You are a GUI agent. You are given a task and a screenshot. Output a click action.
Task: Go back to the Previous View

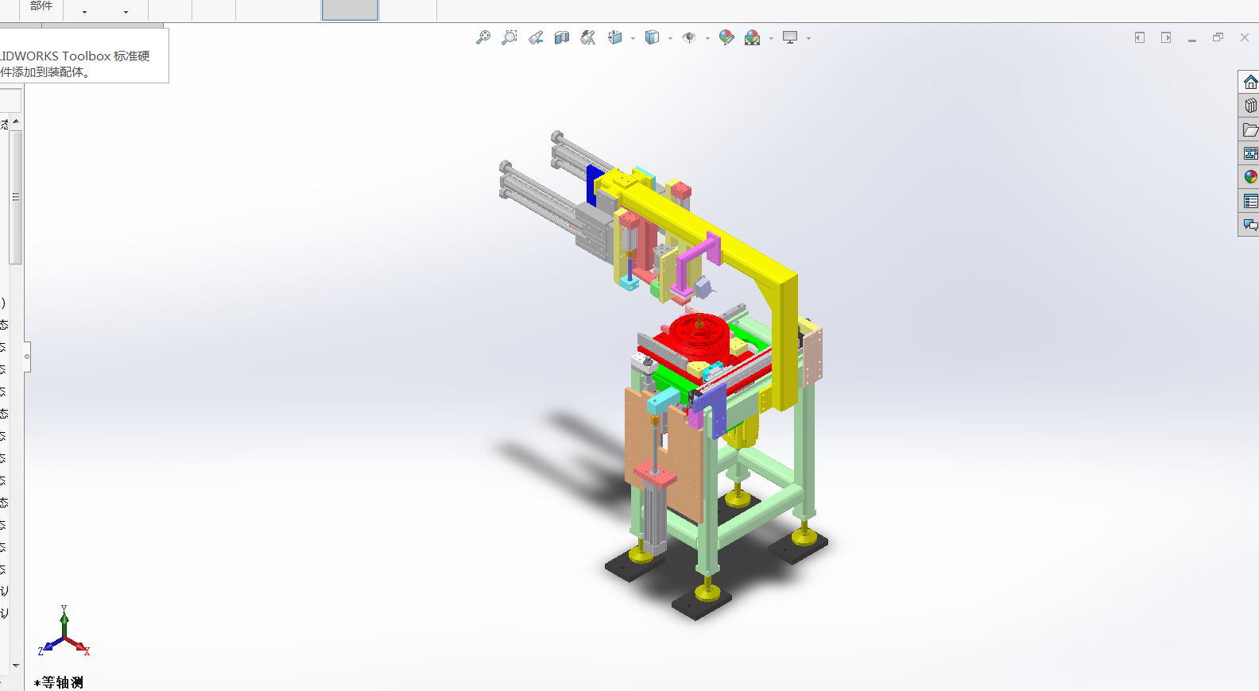[x=536, y=37]
